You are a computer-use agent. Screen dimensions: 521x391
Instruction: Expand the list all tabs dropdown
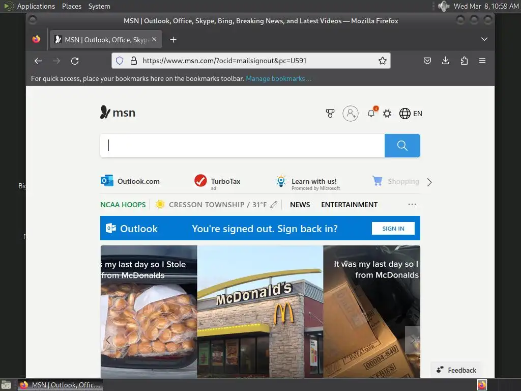tap(484, 39)
